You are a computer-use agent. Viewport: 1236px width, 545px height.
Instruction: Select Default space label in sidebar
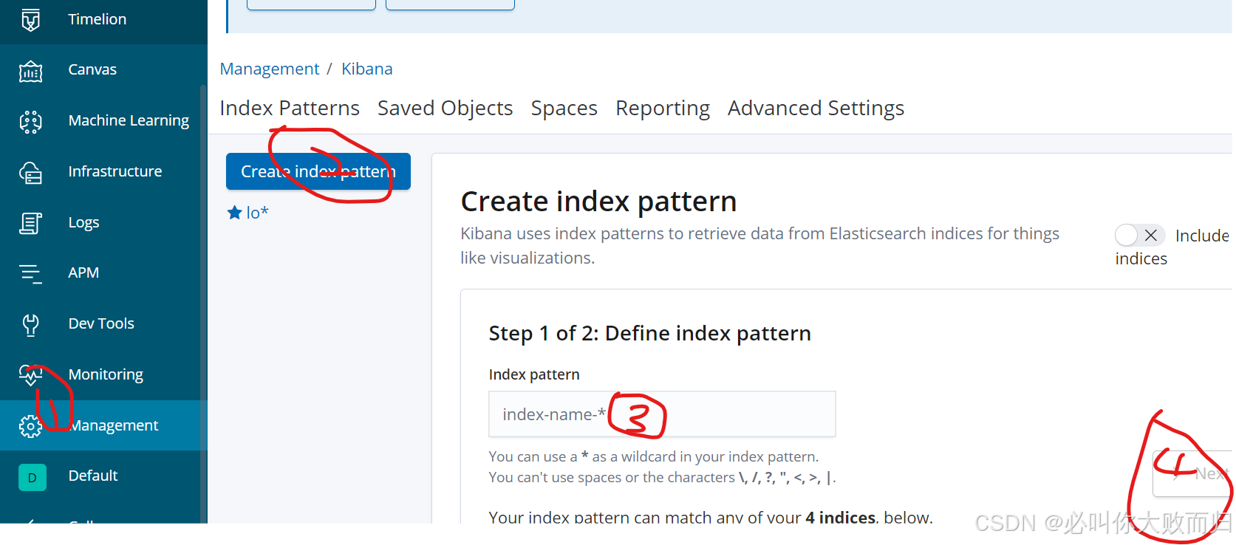(x=93, y=476)
